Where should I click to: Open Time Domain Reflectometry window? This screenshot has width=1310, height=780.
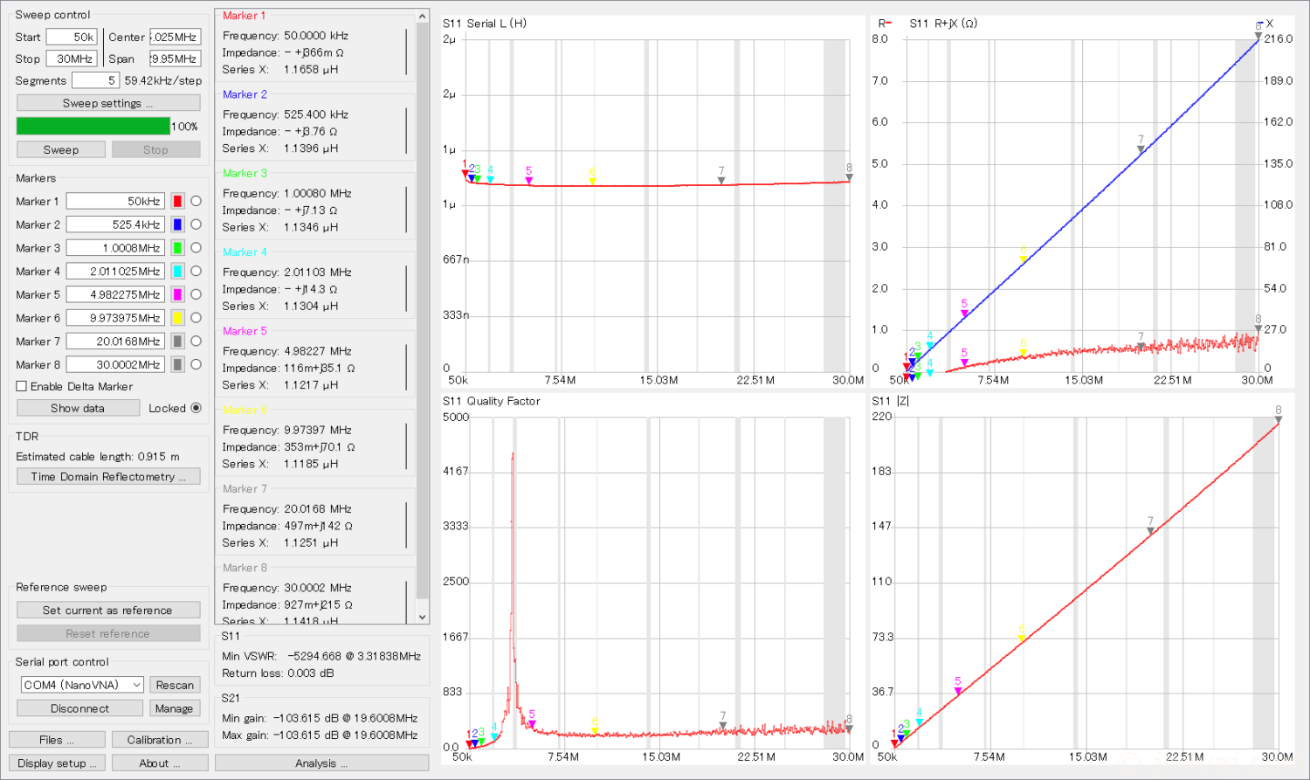tap(108, 477)
